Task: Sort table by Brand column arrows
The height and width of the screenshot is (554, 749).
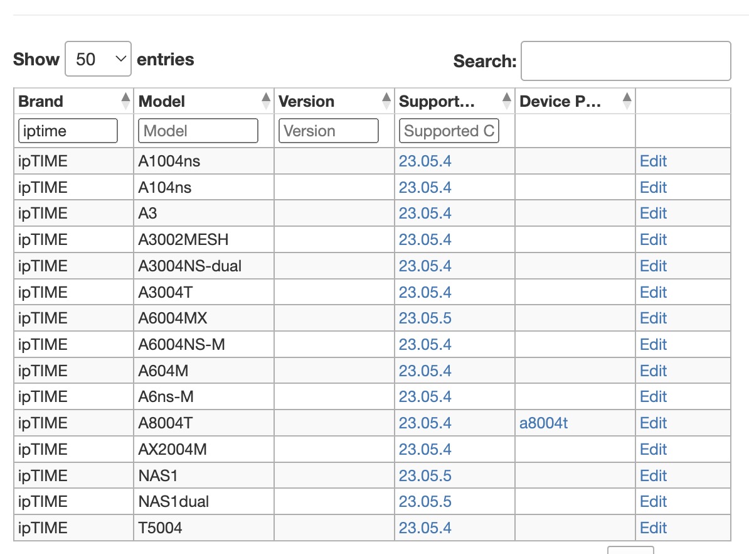Action: coord(126,101)
